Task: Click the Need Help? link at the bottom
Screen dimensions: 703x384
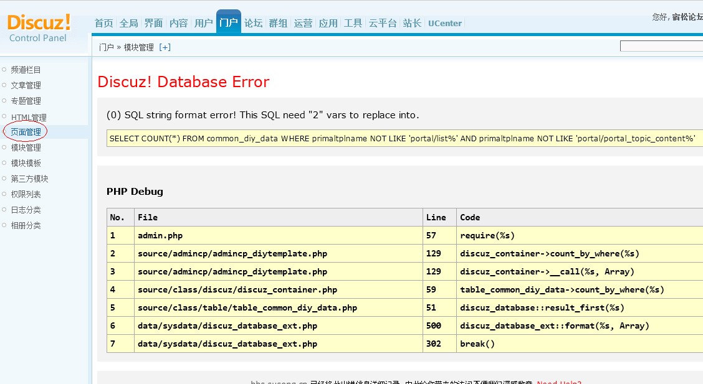Action: coord(559,382)
